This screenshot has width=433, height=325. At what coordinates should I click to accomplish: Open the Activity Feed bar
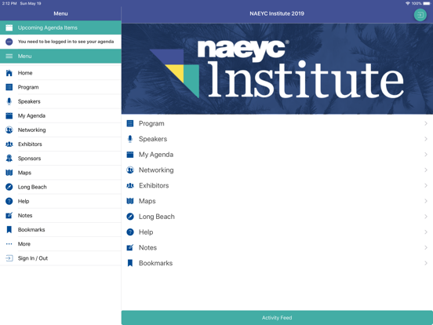pyautogui.click(x=277, y=318)
